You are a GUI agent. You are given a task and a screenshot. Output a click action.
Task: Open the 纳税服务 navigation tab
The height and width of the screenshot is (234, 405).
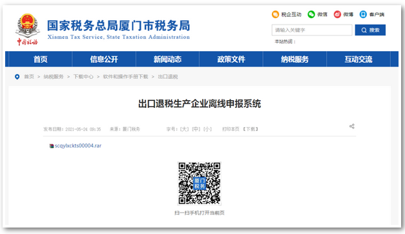pos(295,59)
